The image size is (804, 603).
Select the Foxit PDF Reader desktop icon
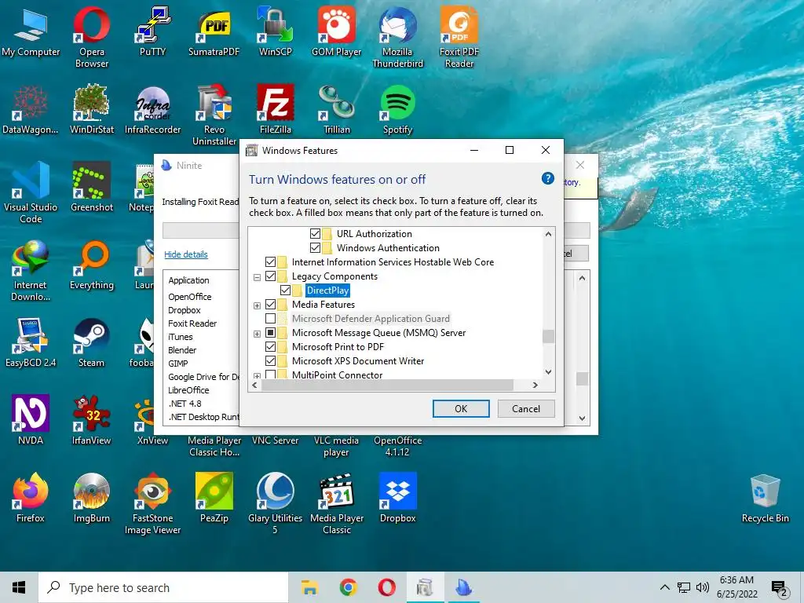pos(459,38)
